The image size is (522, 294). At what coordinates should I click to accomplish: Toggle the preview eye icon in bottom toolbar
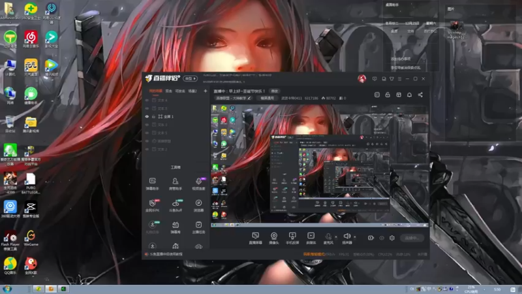(382, 238)
